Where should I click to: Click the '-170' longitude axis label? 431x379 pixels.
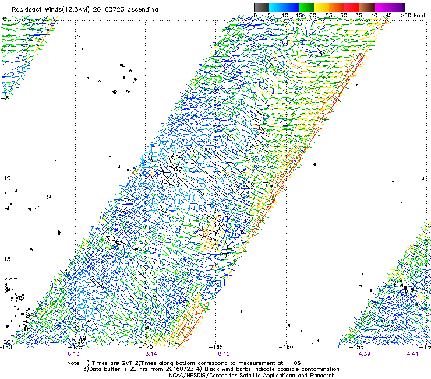point(146,347)
